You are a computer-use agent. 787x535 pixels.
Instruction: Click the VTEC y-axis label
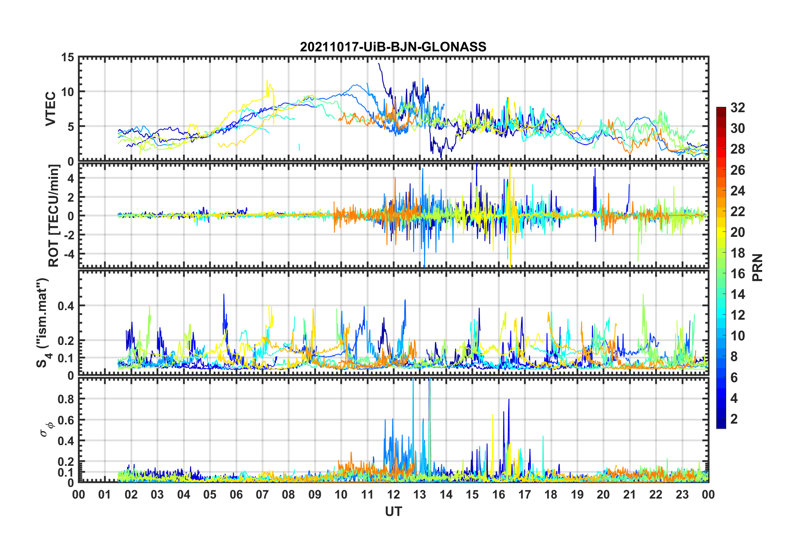click(x=50, y=109)
